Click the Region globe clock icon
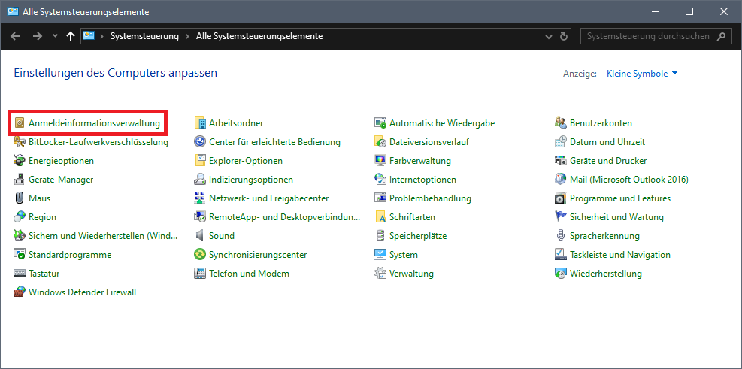Screen dimensions: 742x369 (x=20, y=217)
